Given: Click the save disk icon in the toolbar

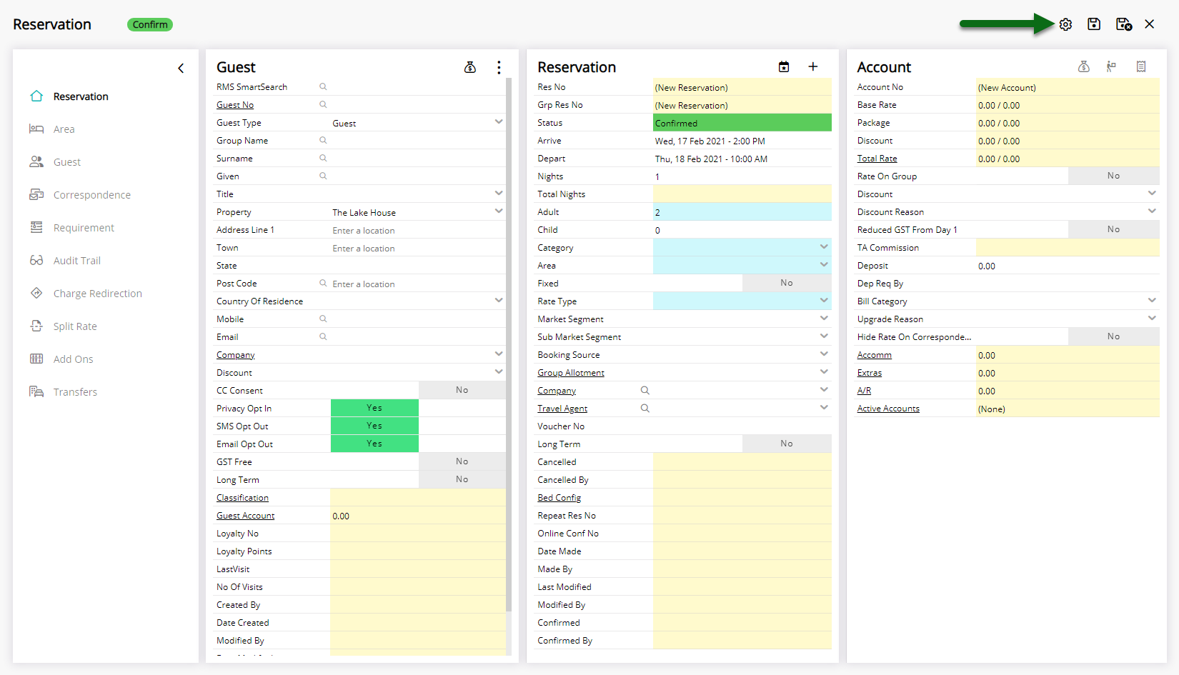Looking at the screenshot, I should click(1094, 24).
